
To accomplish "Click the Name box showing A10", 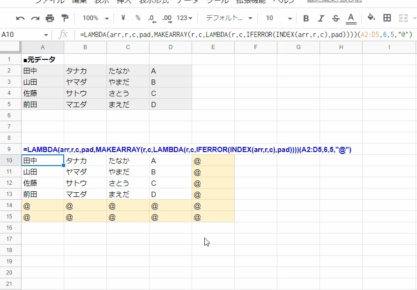I will (x=22, y=35).
